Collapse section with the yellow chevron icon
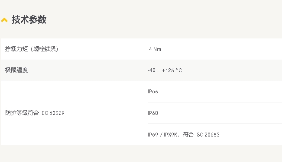Image resolution: width=282 pixels, height=162 pixels. click(4, 20)
